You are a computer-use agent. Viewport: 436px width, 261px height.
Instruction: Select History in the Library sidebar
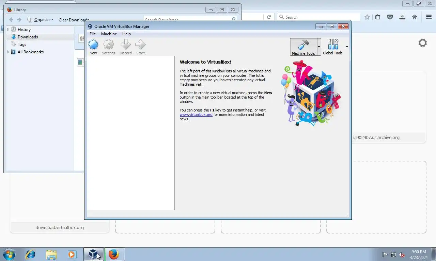click(x=24, y=30)
